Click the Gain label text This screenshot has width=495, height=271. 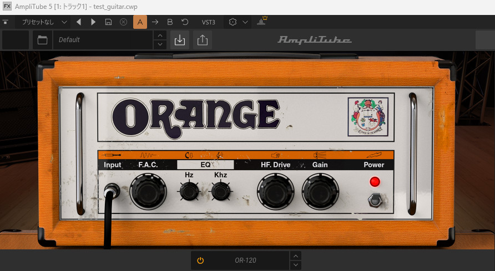(320, 165)
